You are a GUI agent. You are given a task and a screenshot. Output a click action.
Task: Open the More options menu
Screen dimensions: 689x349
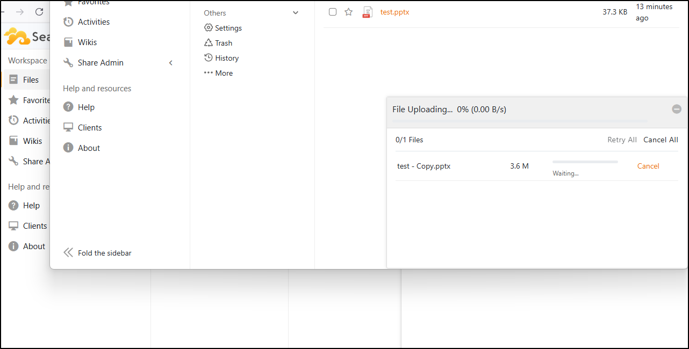pos(219,73)
